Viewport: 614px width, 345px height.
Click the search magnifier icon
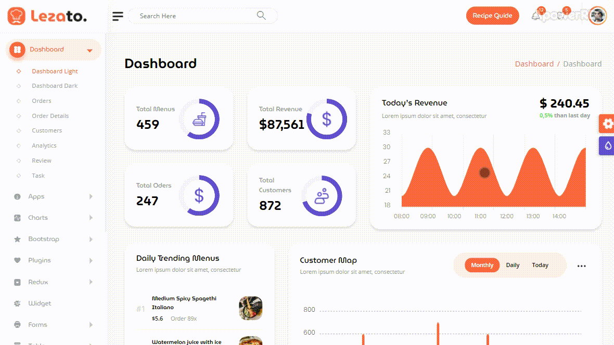pos(261,16)
